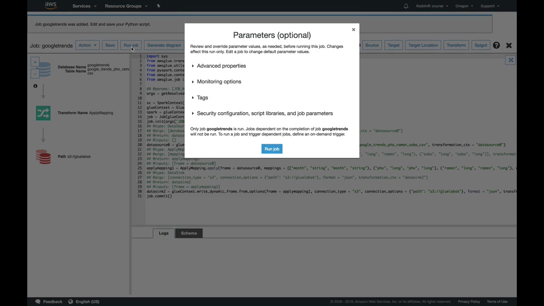
Task: Open the Redshift course account menu
Action: (432, 6)
